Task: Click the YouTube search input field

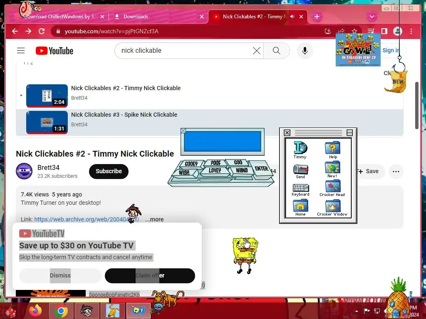Action: point(185,51)
